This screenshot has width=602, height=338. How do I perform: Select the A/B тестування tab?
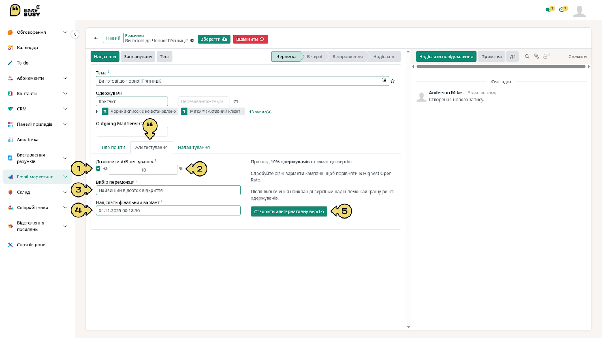(151, 148)
